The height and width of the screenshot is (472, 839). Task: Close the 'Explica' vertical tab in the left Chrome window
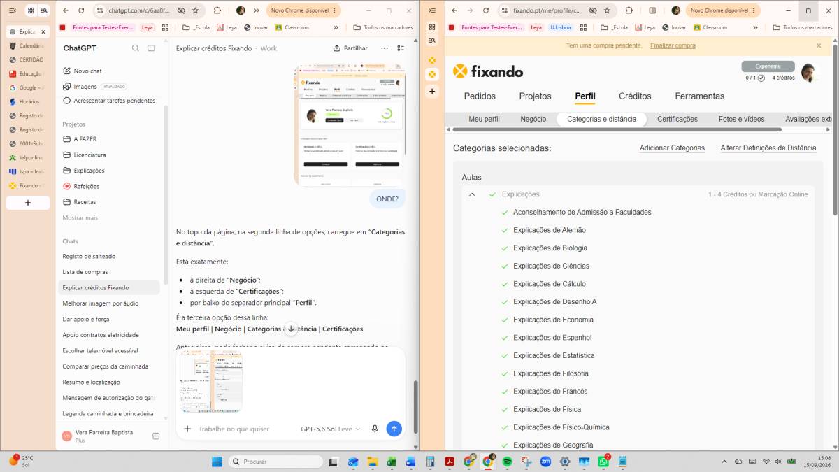(43, 31)
